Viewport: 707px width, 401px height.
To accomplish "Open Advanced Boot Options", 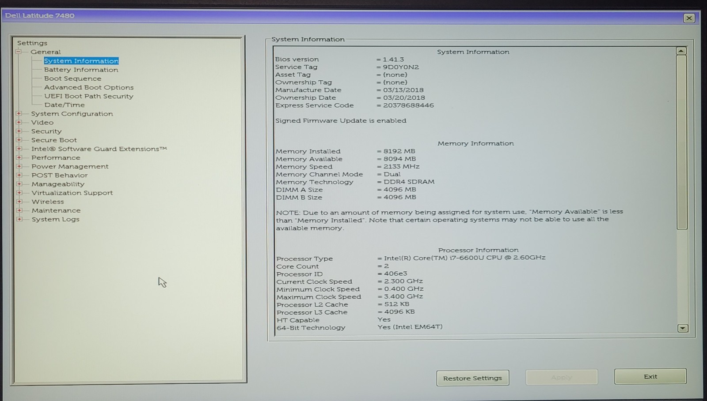I will [x=89, y=87].
